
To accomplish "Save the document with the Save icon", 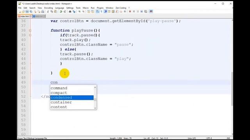I will 27,11.
